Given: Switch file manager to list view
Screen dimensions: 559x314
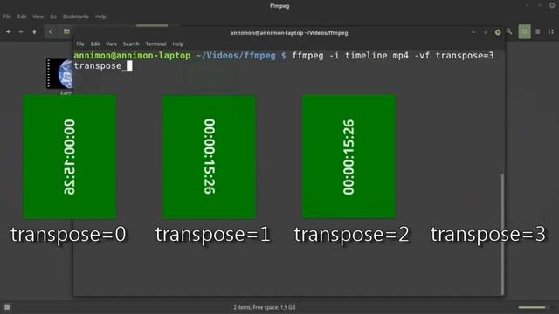Looking at the screenshot, I should 538,31.
